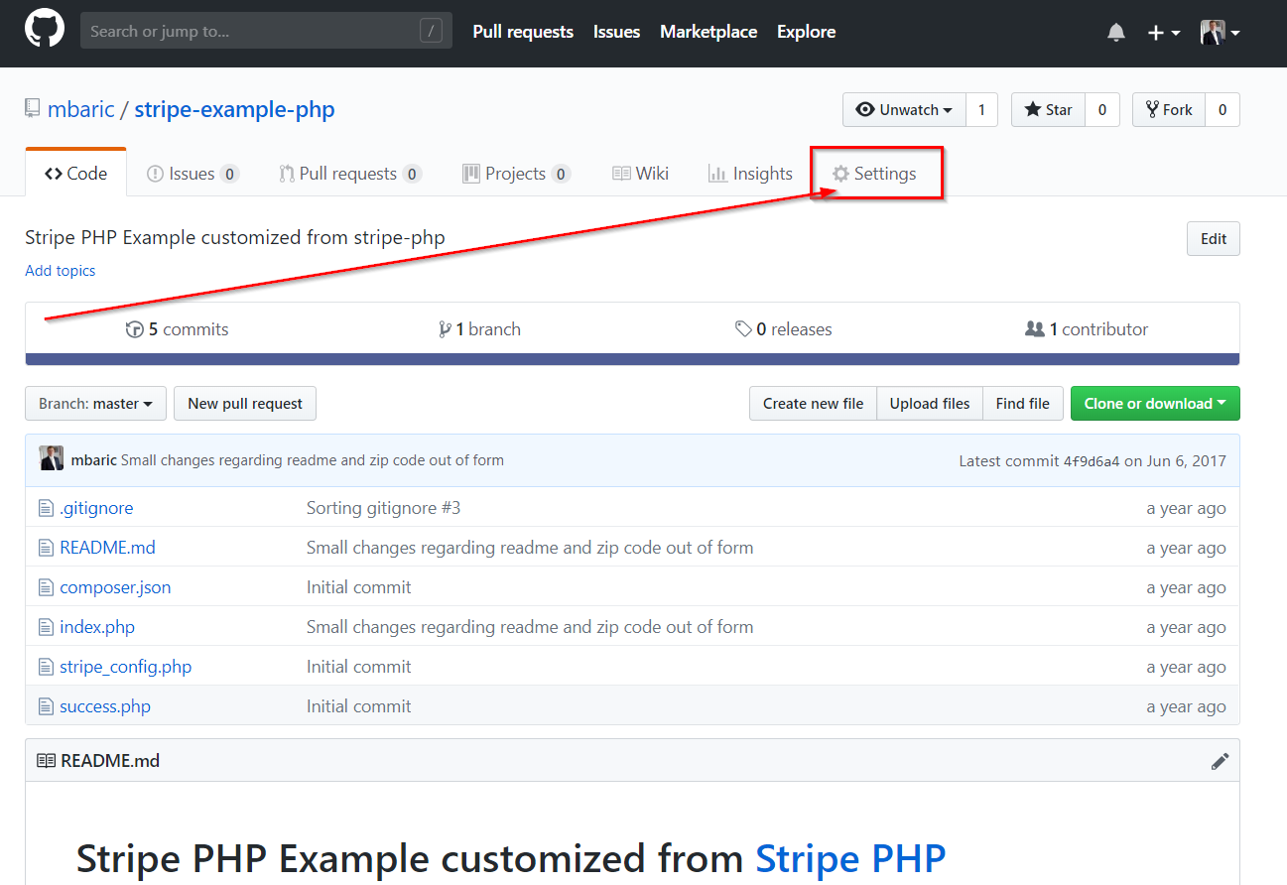Screen dimensions: 1287x885
Task: Open the composer.json file
Action: (x=115, y=587)
